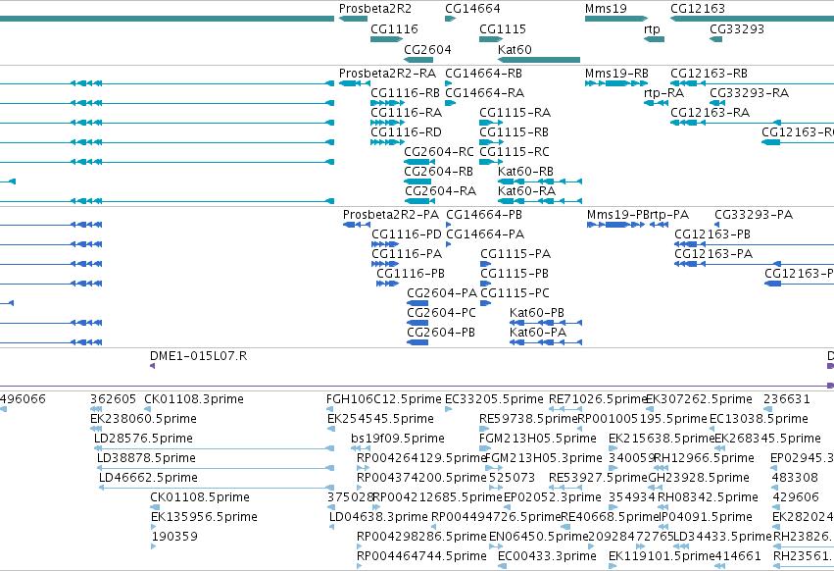Click EST CK01108.5prime
The image size is (834, 571).
click(200, 497)
